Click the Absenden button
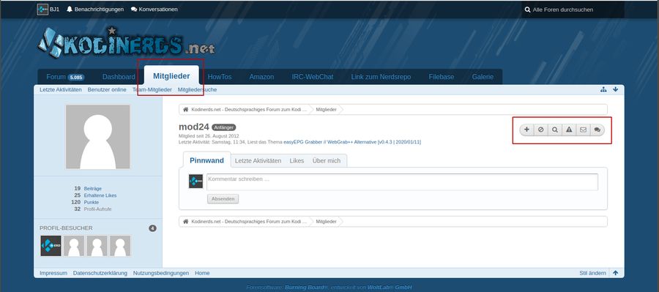Image resolution: width=659 pixels, height=292 pixels. 223,199
